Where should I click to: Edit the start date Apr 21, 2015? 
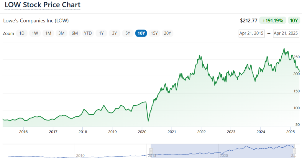coord(252,34)
